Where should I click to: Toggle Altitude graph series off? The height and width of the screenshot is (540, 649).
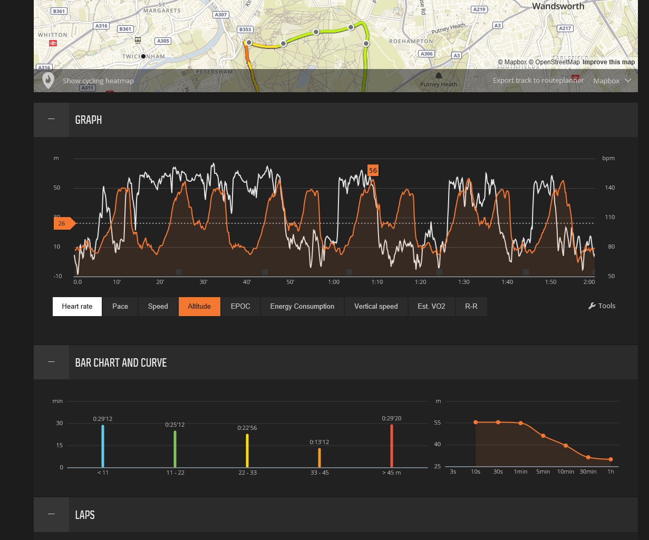199,306
